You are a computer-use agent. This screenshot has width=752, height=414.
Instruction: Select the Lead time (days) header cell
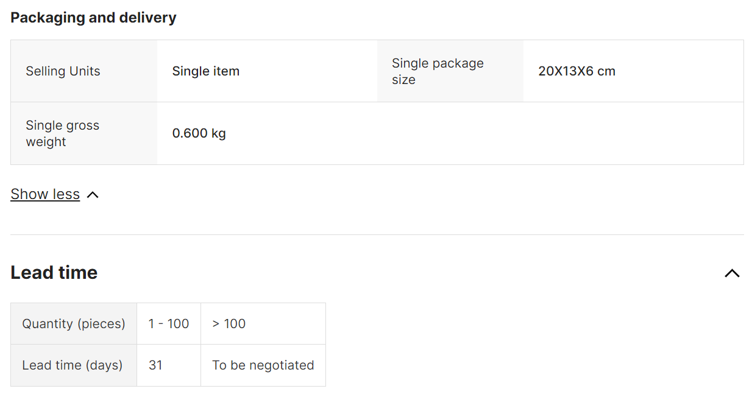point(73,365)
